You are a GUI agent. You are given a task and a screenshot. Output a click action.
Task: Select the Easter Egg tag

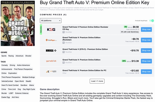tap(6, 97)
